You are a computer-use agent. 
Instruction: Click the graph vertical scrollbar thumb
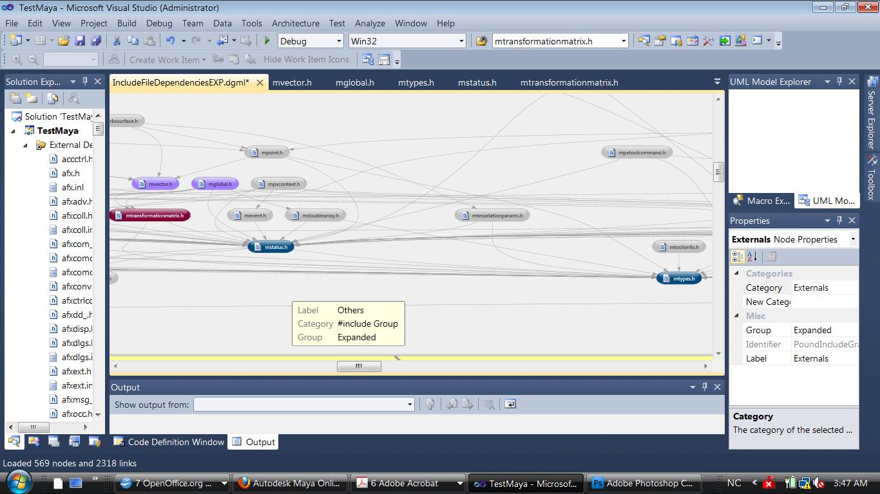(718, 172)
